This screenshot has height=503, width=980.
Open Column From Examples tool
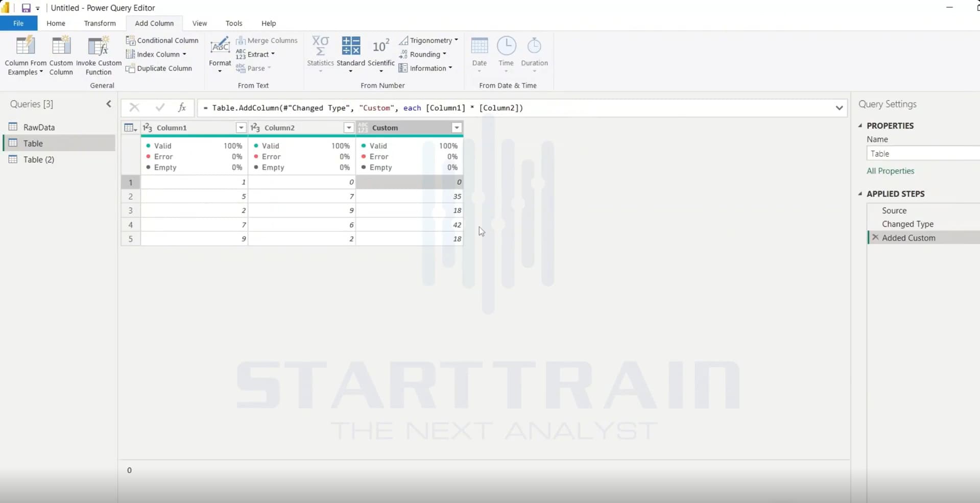point(25,55)
